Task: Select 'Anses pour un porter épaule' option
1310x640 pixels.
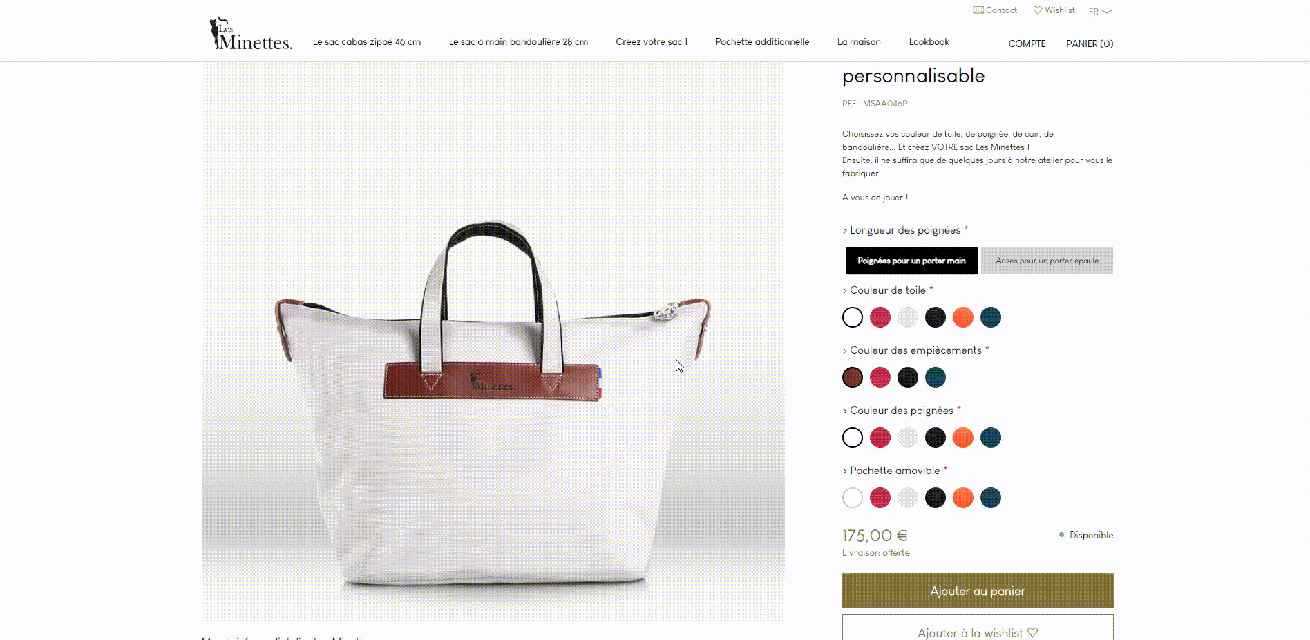Action: (x=1047, y=261)
